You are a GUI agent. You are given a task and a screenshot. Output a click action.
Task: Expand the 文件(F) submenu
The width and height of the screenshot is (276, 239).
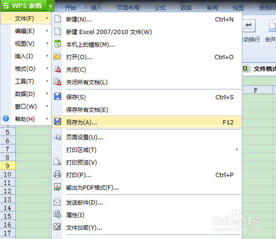tap(26, 18)
